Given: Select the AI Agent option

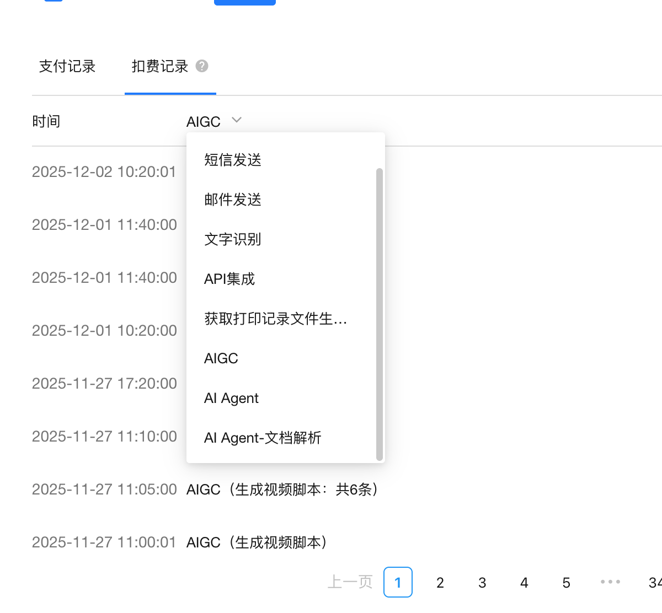Looking at the screenshot, I should [231, 398].
